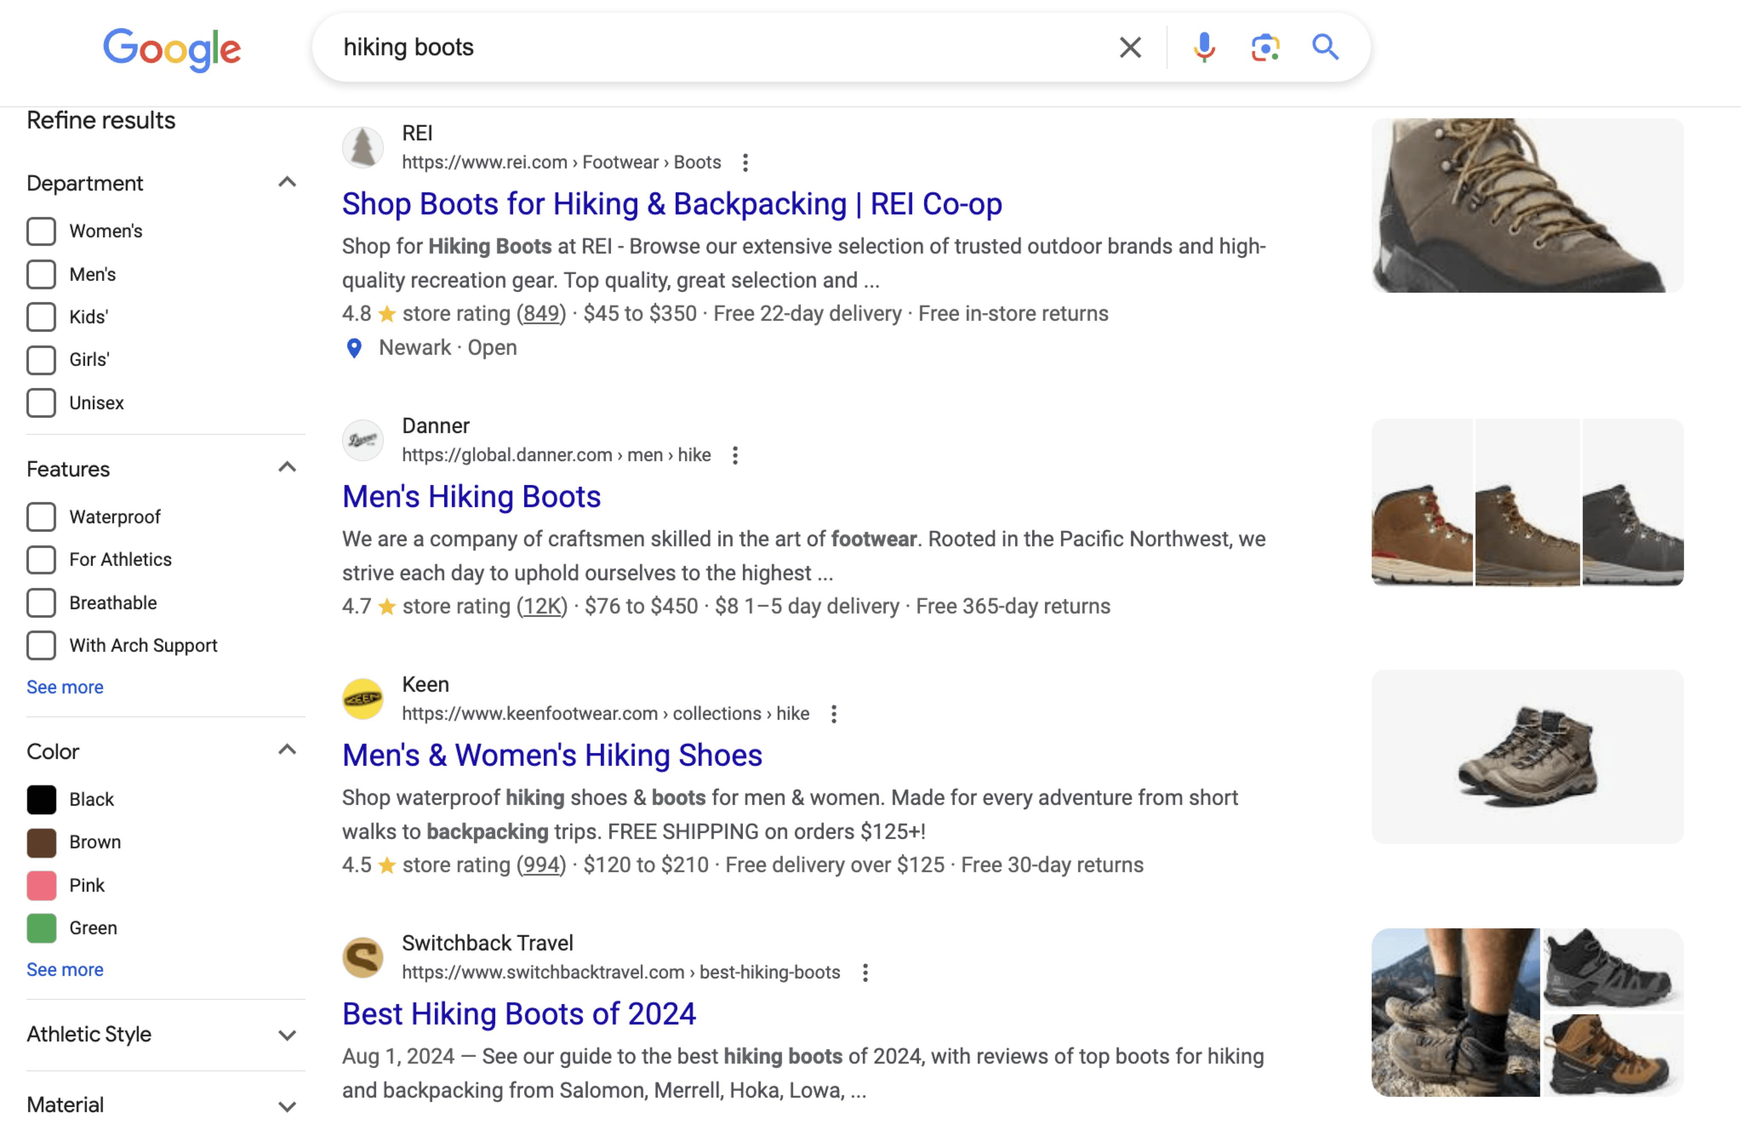This screenshot has width=1741, height=1130.
Task: Collapse the Color filter section
Action: (288, 750)
